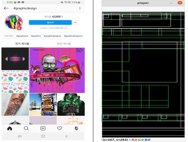Switch to the 최근 게시물 tab
188x142 pixels.
pyautogui.click(x=64, y=44)
